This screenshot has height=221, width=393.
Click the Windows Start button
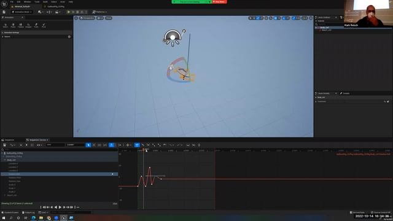pyautogui.click(x=4, y=218)
